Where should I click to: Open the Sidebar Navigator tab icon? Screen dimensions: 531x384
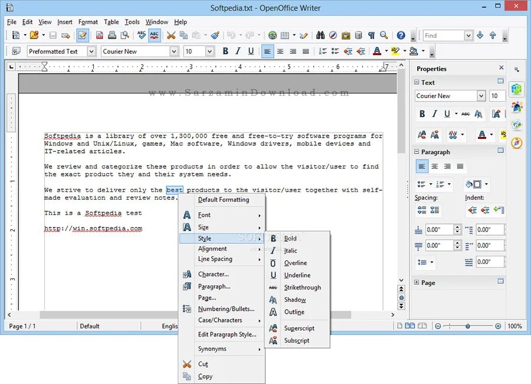[517, 143]
